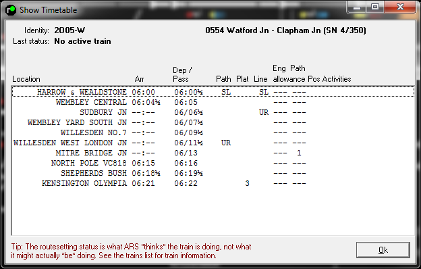This screenshot has width=421, height=269.
Task: Click the Activities column header
Action: pos(337,79)
